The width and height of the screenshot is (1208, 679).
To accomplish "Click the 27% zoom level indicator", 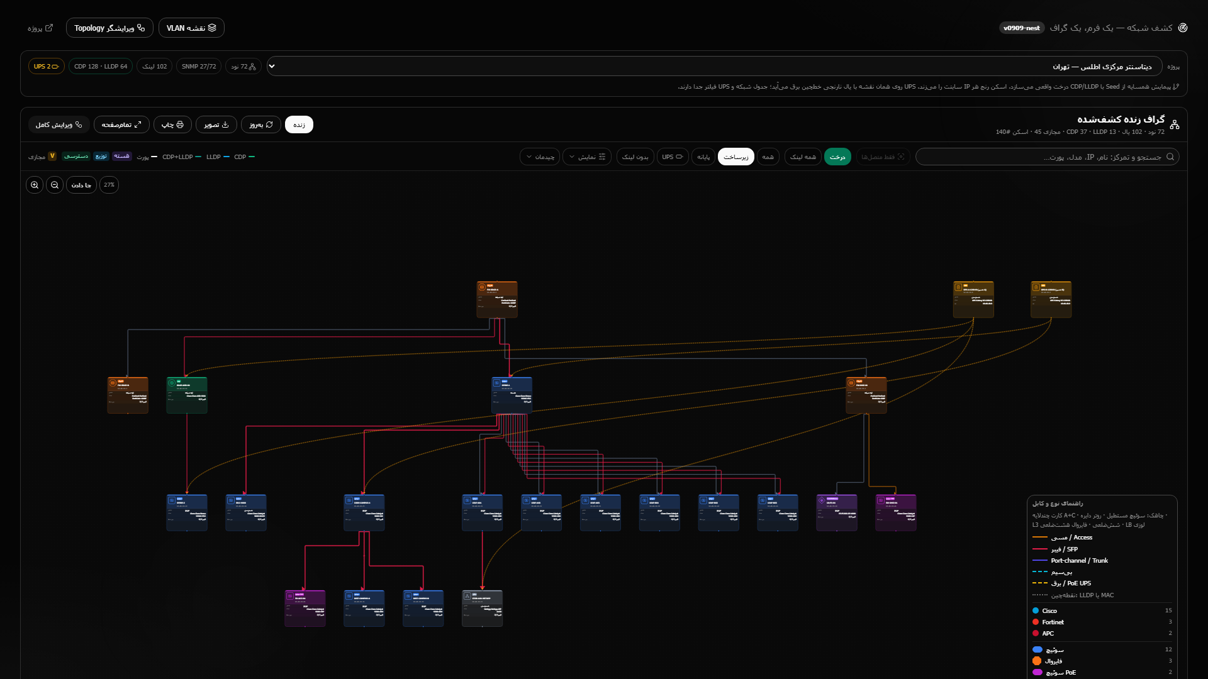I will pyautogui.click(x=109, y=185).
